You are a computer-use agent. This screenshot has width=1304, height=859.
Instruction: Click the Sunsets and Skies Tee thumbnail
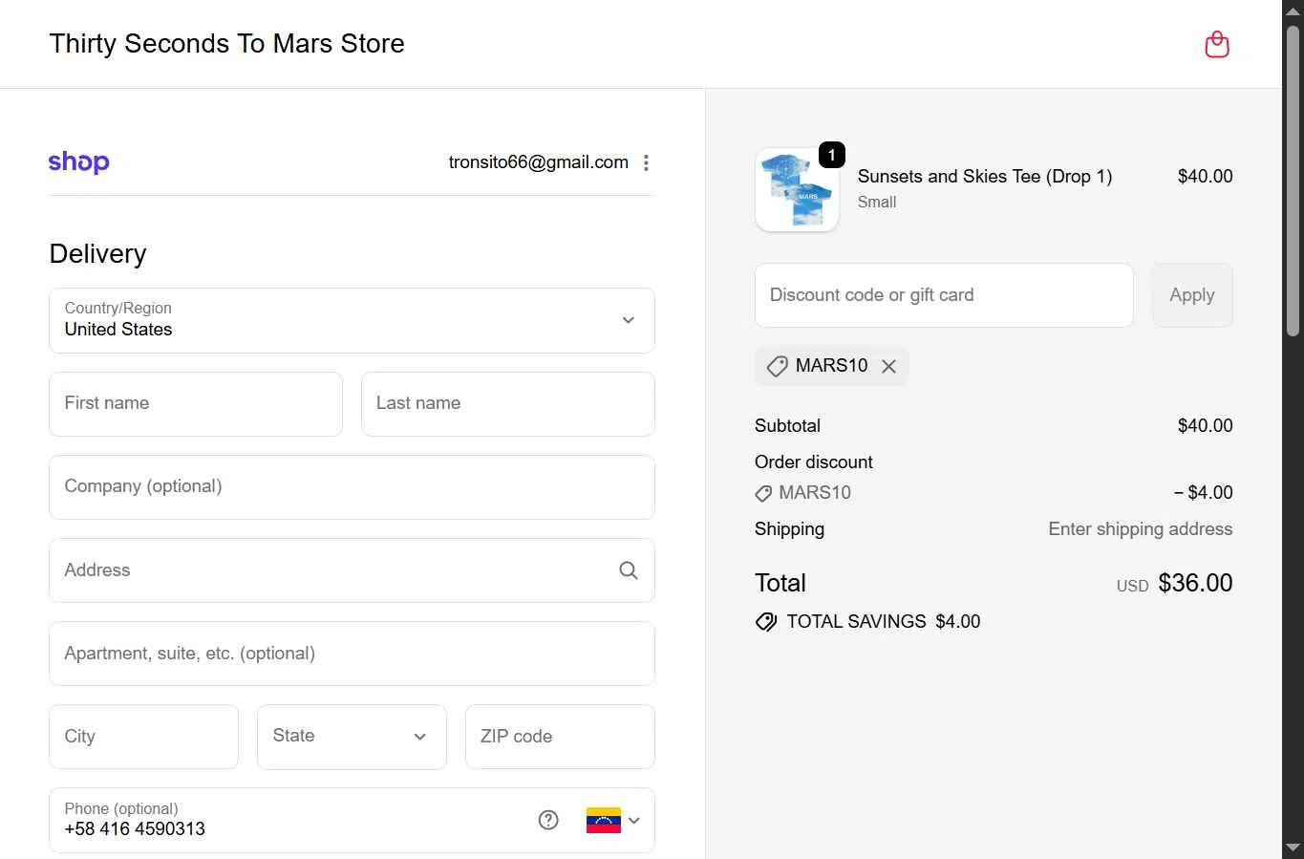click(x=797, y=189)
